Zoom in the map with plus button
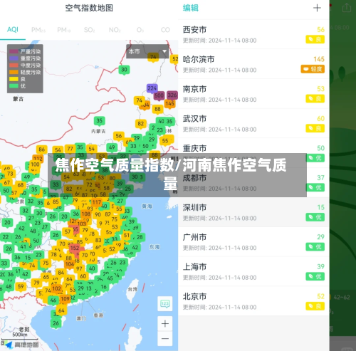 [x=165, y=323]
